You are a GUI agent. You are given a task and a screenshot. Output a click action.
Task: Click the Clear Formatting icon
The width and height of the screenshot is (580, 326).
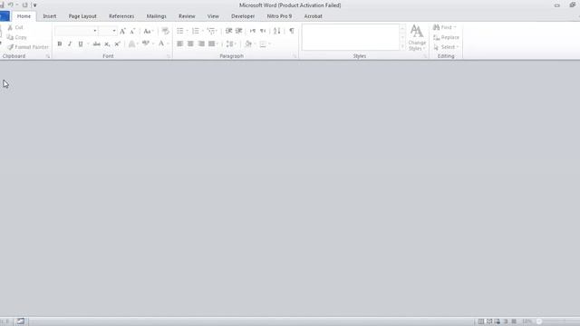coord(165,31)
